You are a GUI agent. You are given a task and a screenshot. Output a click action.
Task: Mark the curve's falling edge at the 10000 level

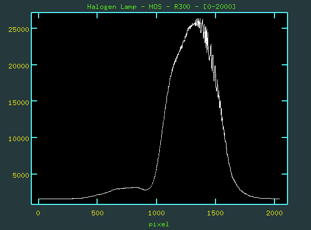tap(225, 137)
